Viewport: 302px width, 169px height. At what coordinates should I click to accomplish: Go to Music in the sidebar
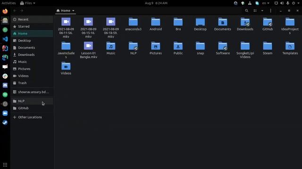(x=32, y=62)
